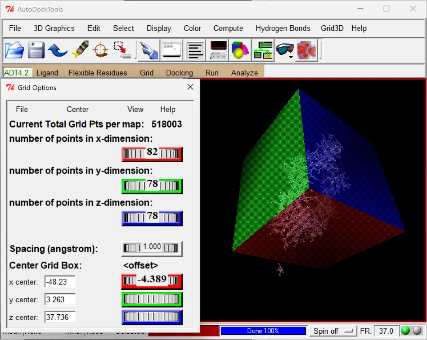Click the monitor dashboard icon
Viewport: 427px width, 340px height.
click(217, 50)
